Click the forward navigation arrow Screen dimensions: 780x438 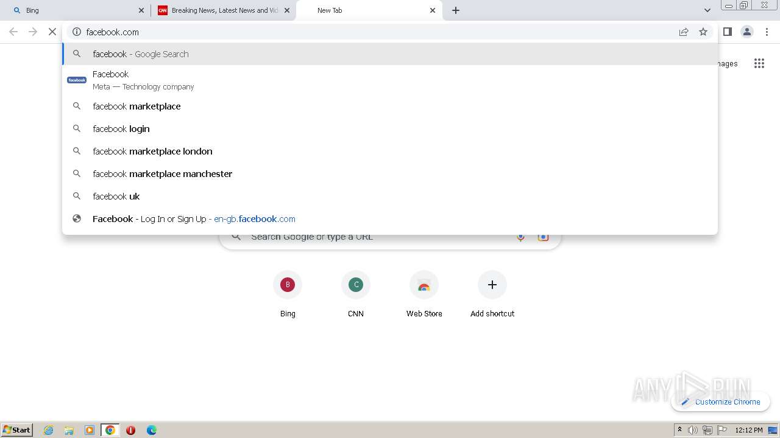33,32
